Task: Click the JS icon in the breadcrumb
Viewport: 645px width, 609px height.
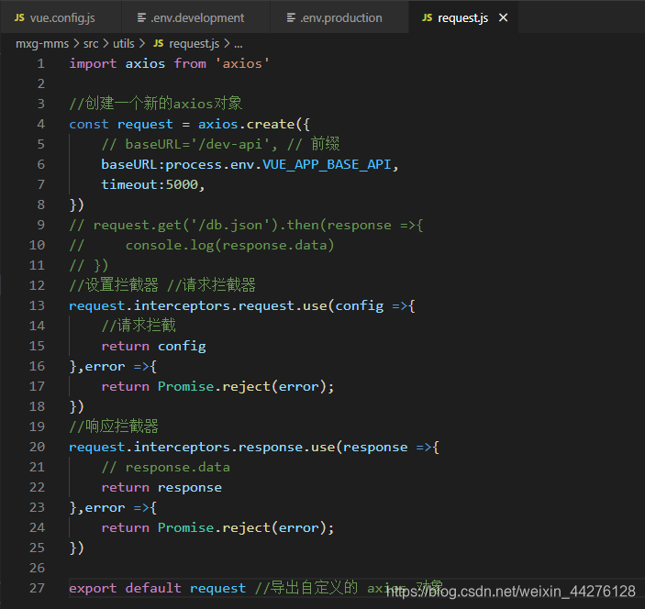Action: tap(159, 44)
